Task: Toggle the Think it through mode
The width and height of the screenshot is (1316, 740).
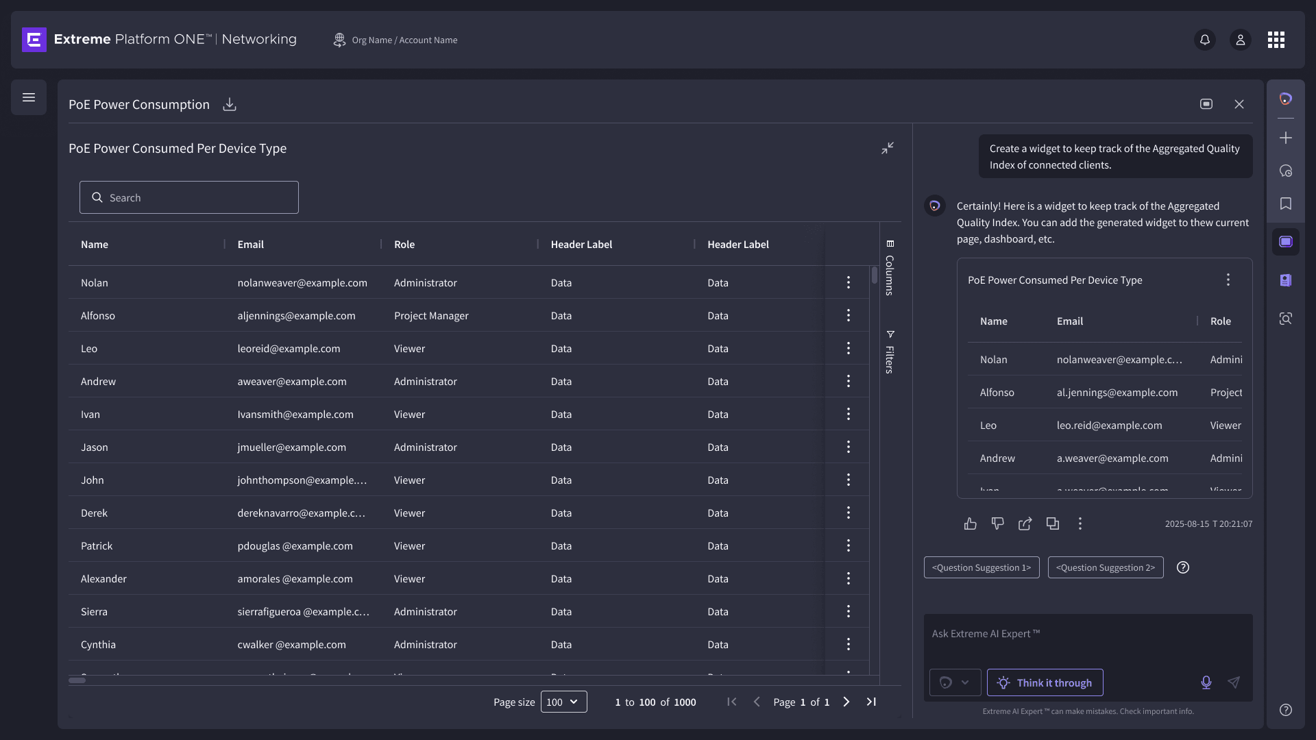Action: click(1045, 682)
